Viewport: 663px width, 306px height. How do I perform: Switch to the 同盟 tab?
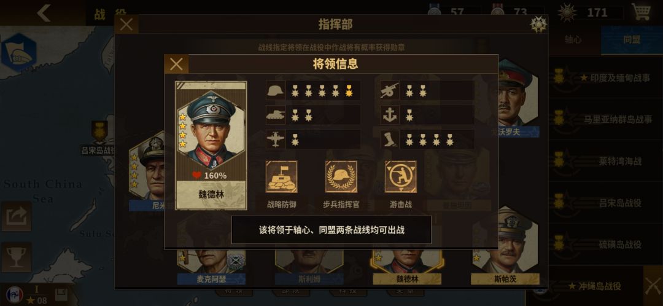(x=632, y=40)
